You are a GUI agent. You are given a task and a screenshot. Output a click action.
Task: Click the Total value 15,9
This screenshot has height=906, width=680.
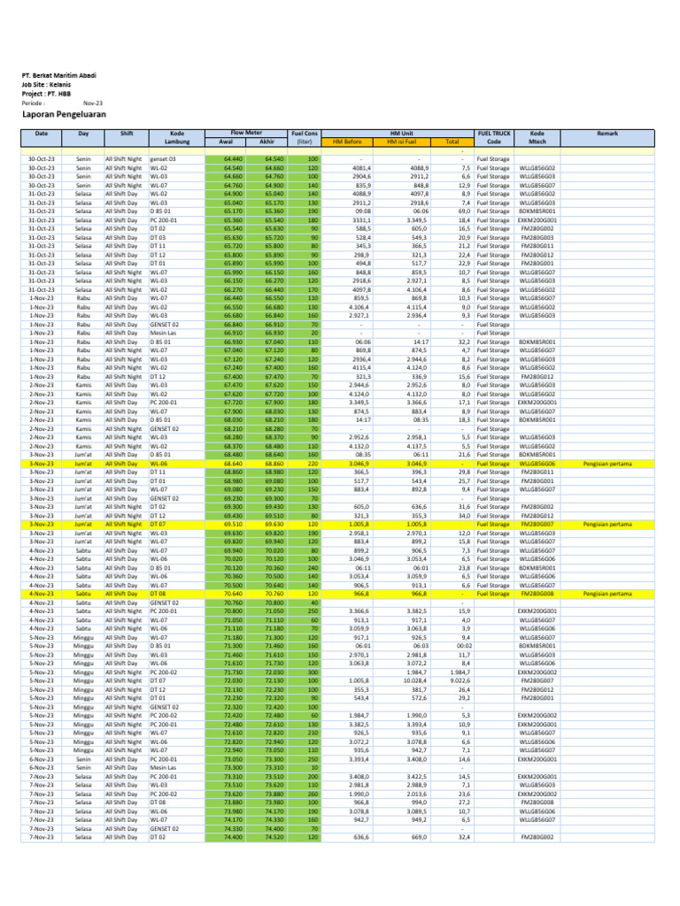click(x=464, y=611)
